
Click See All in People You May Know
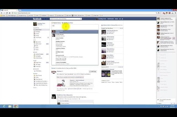click(x=121, y=28)
